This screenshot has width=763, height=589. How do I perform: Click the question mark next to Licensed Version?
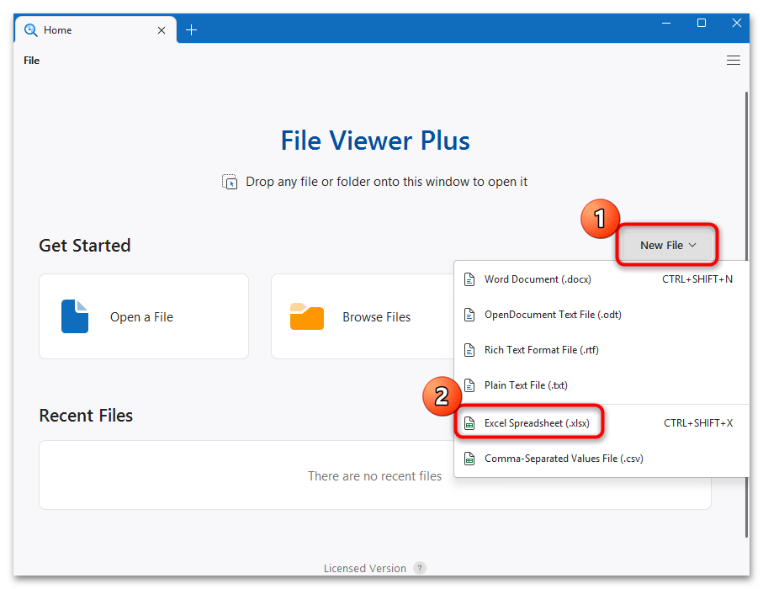tap(419, 568)
